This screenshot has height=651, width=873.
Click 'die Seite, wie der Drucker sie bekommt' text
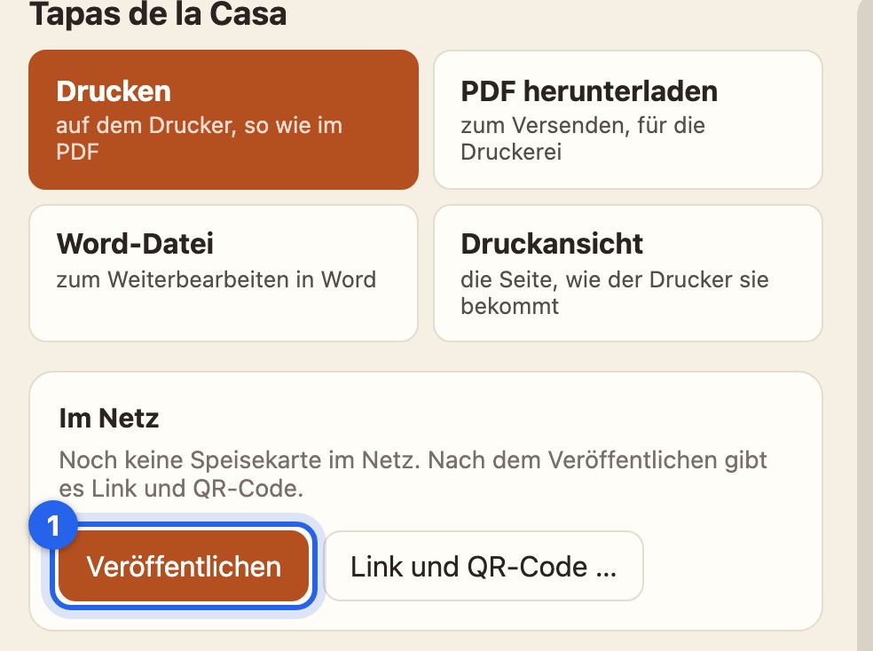tap(615, 293)
